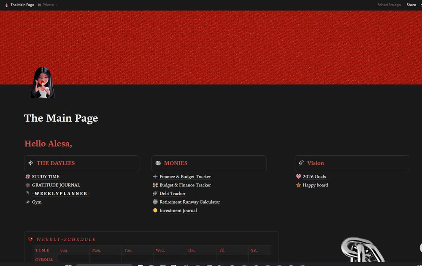422x266 pixels.
Task: Open the Debt Tracker page
Action: (172, 194)
